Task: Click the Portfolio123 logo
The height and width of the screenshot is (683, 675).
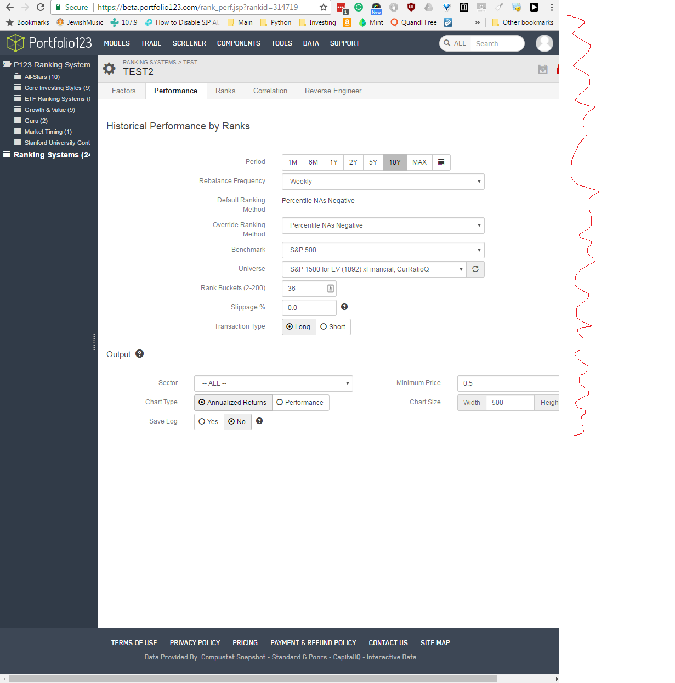Action: click(49, 43)
